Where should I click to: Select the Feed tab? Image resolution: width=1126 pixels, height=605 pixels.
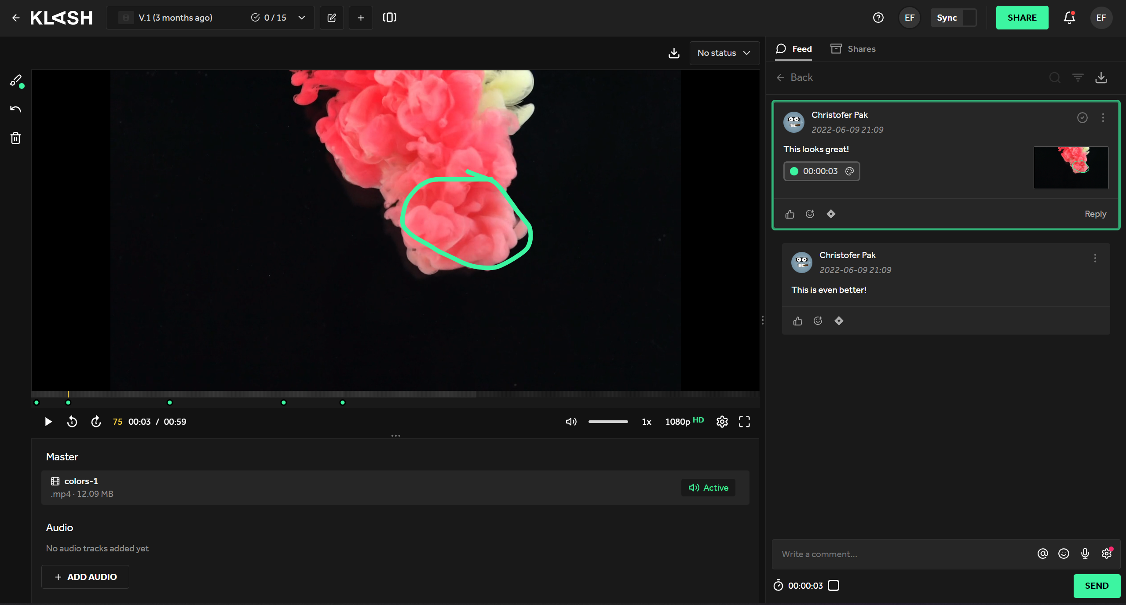pos(794,49)
